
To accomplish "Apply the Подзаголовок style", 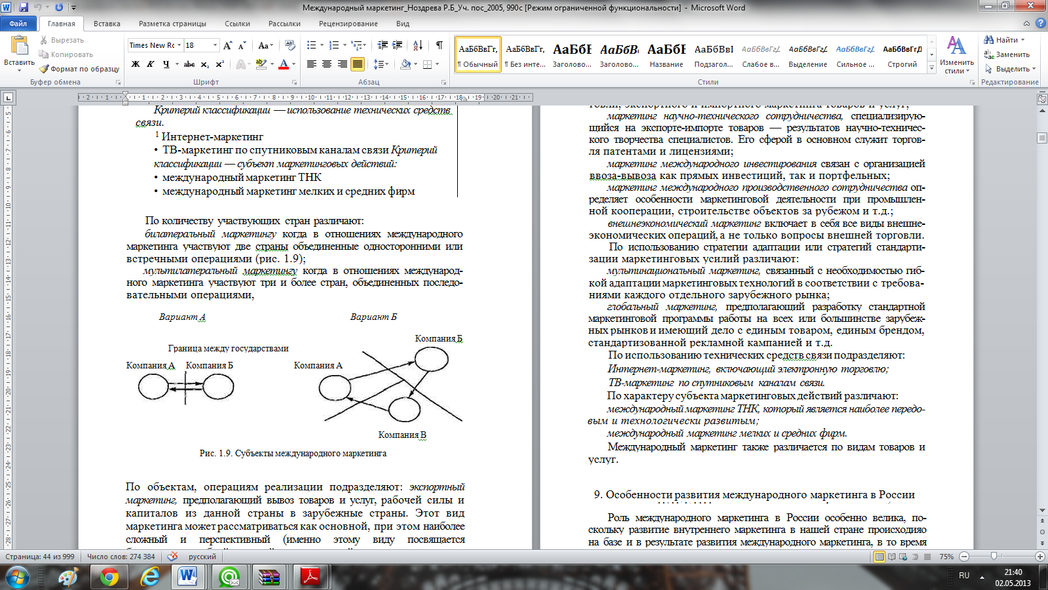I will click(x=713, y=54).
